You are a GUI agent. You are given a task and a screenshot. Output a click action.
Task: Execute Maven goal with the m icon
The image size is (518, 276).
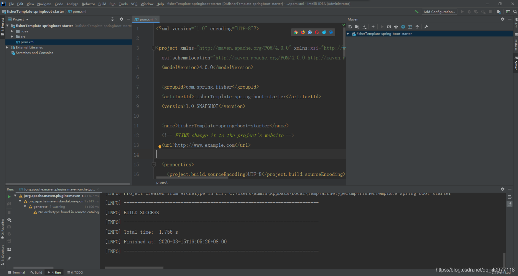[389, 27]
